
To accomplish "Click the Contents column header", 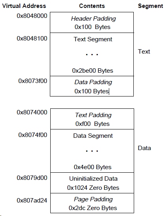I will click(x=92, y=6).
